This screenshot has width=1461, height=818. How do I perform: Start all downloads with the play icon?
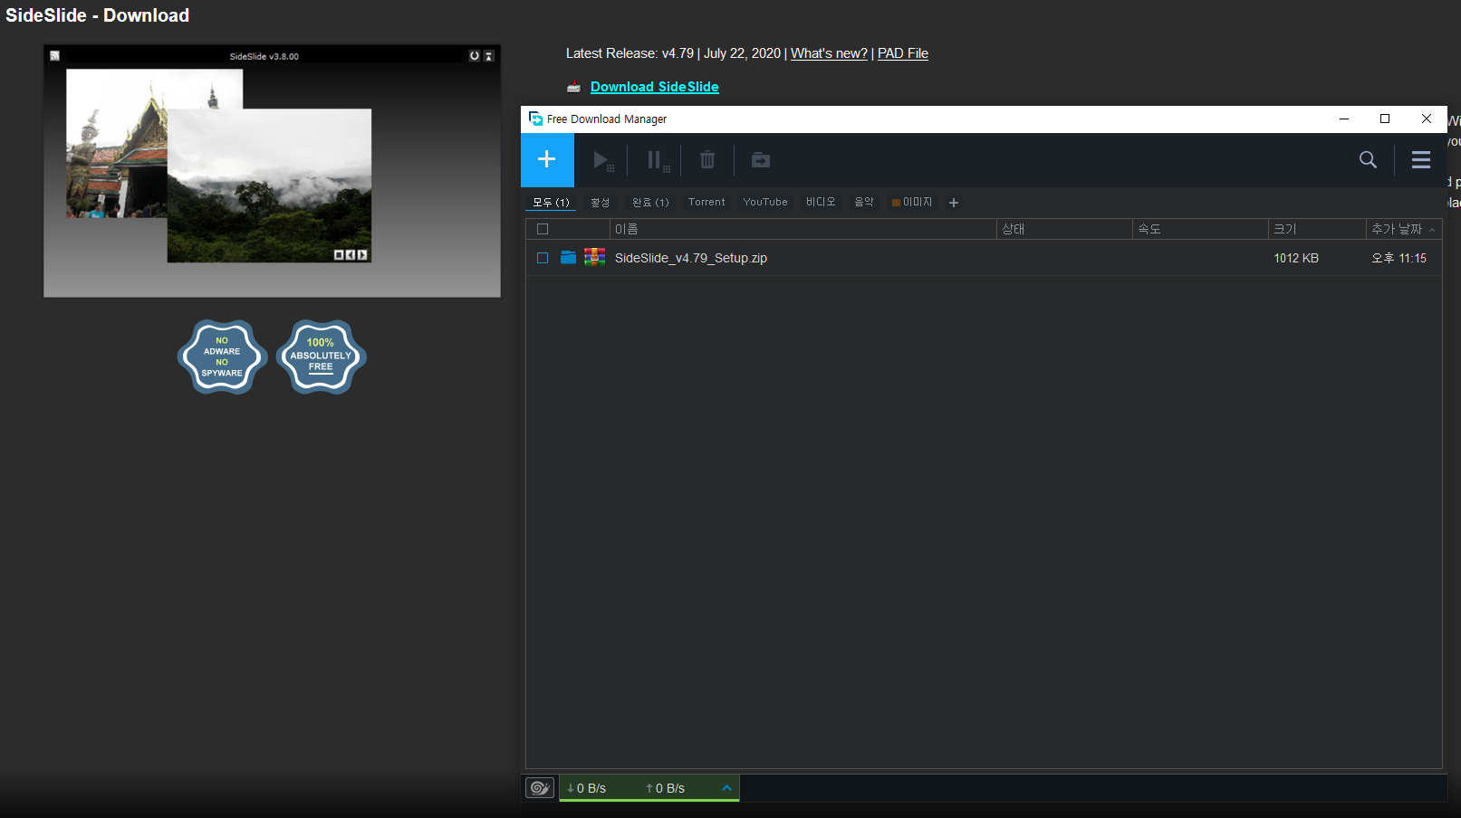(603, 161)
